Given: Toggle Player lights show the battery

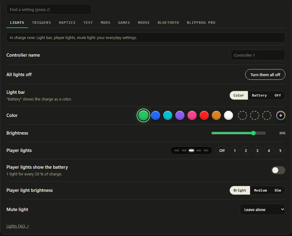Looking at the screenshot, I should click(x=278, y=170).
